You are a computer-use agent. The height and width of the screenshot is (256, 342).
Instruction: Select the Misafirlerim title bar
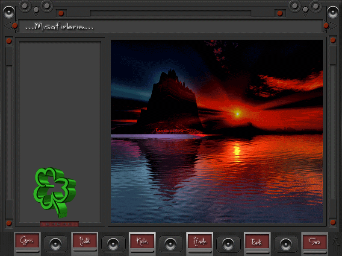pos(171,26)
